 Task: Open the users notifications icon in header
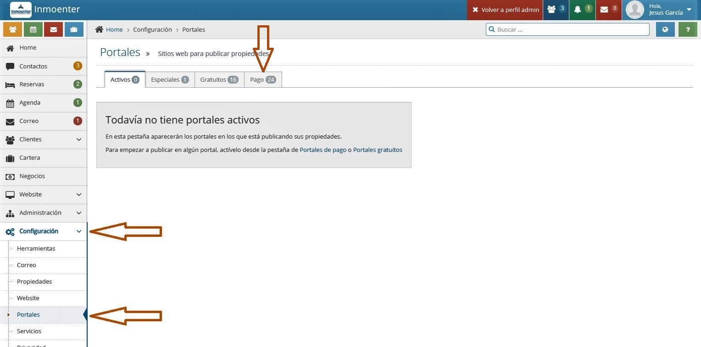pyautogui.click(x=556, y=10)
